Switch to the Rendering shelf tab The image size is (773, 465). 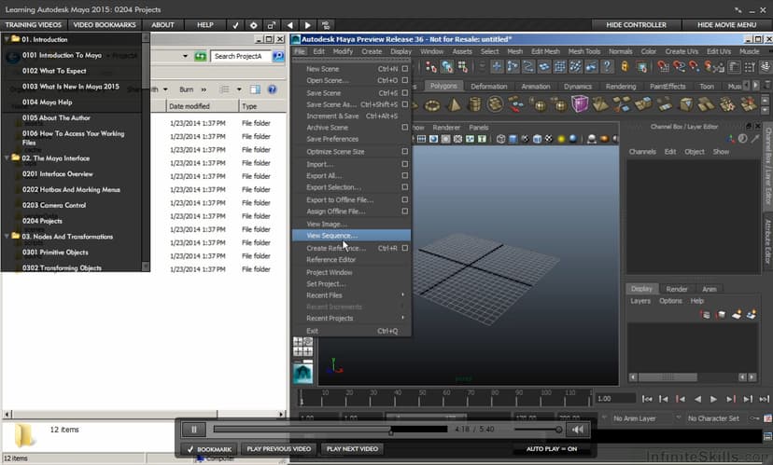(x=621, y=87)
